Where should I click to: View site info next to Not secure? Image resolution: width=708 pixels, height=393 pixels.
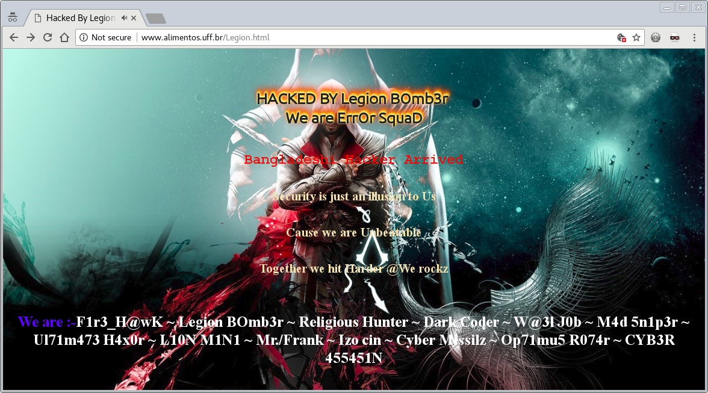pyautogui.click(x=84, y=37)
